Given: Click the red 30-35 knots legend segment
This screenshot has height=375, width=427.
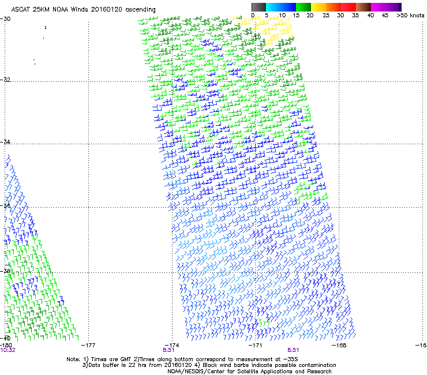Looking at the screenshot, I should tap(349, 7).
